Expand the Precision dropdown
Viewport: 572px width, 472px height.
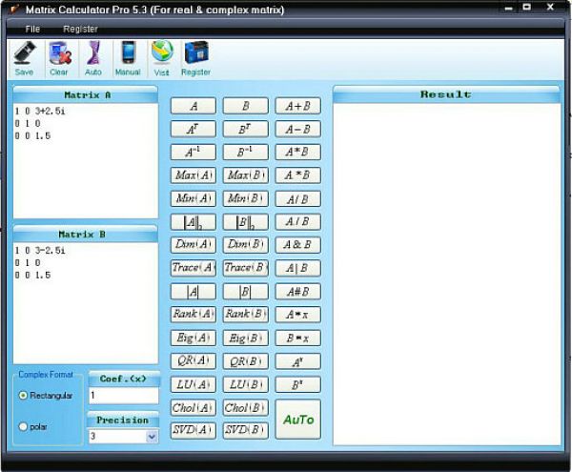click(x=152, y=437)
